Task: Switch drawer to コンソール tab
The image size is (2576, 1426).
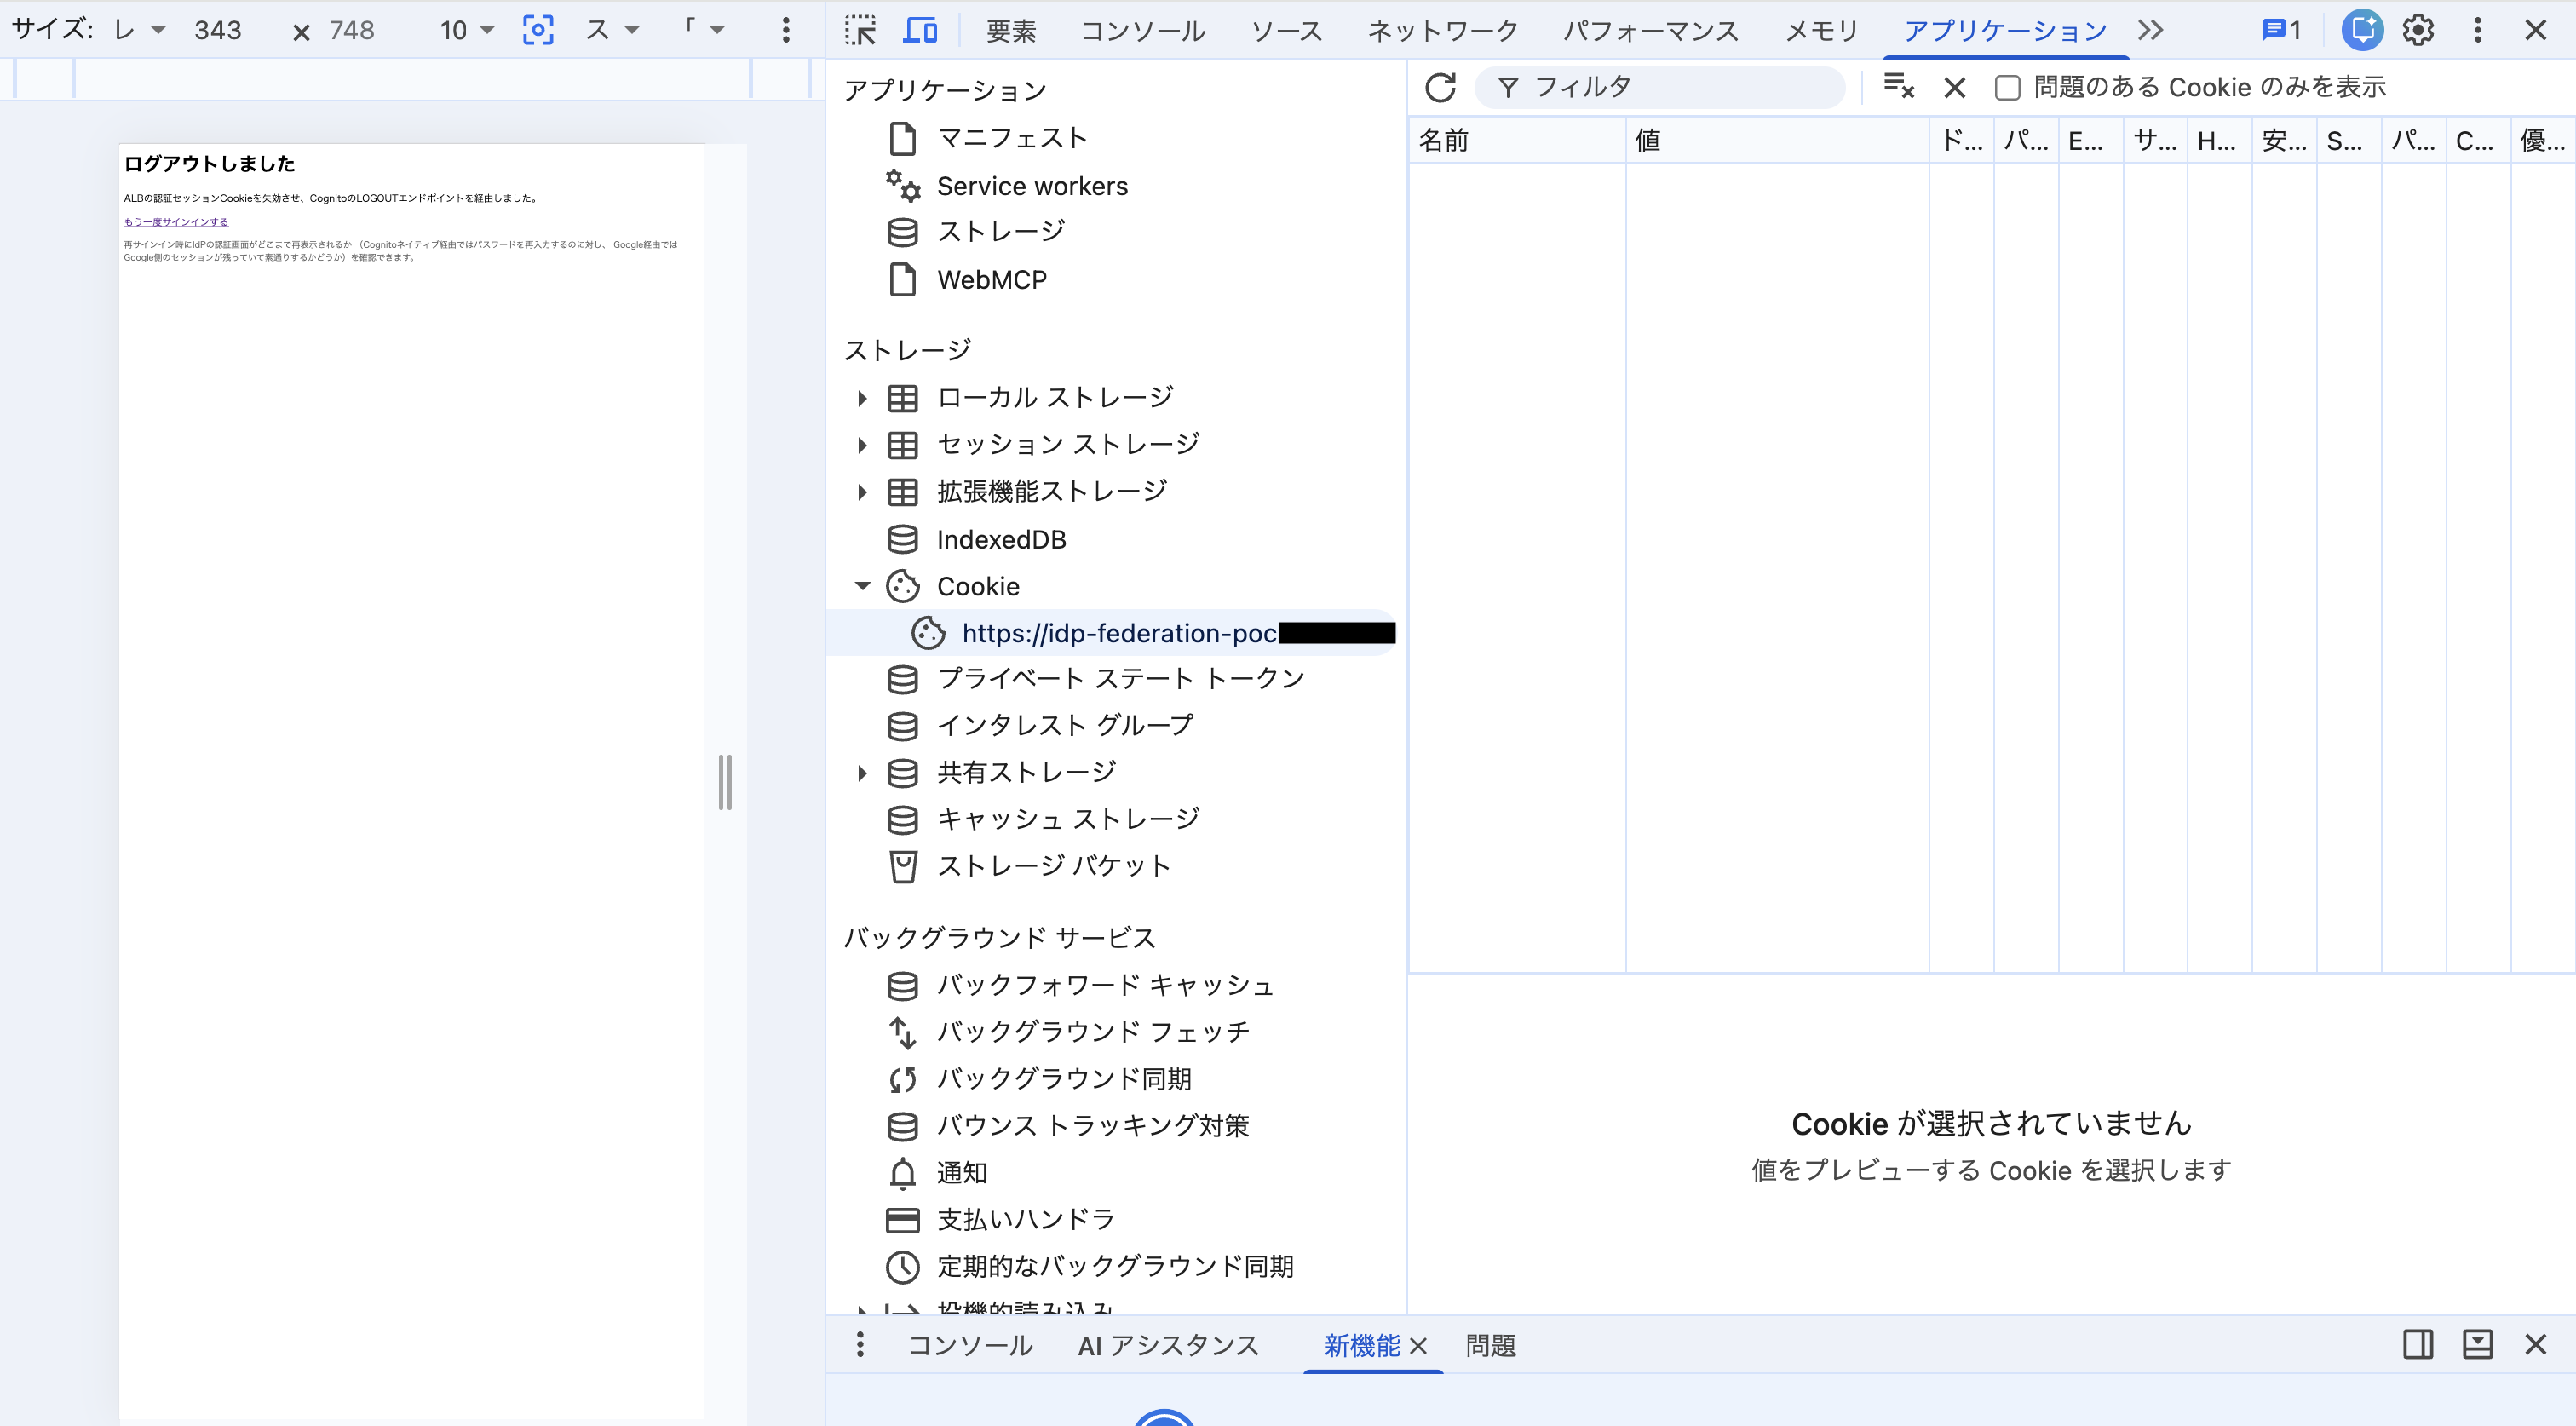Action: click(970, 1346)
